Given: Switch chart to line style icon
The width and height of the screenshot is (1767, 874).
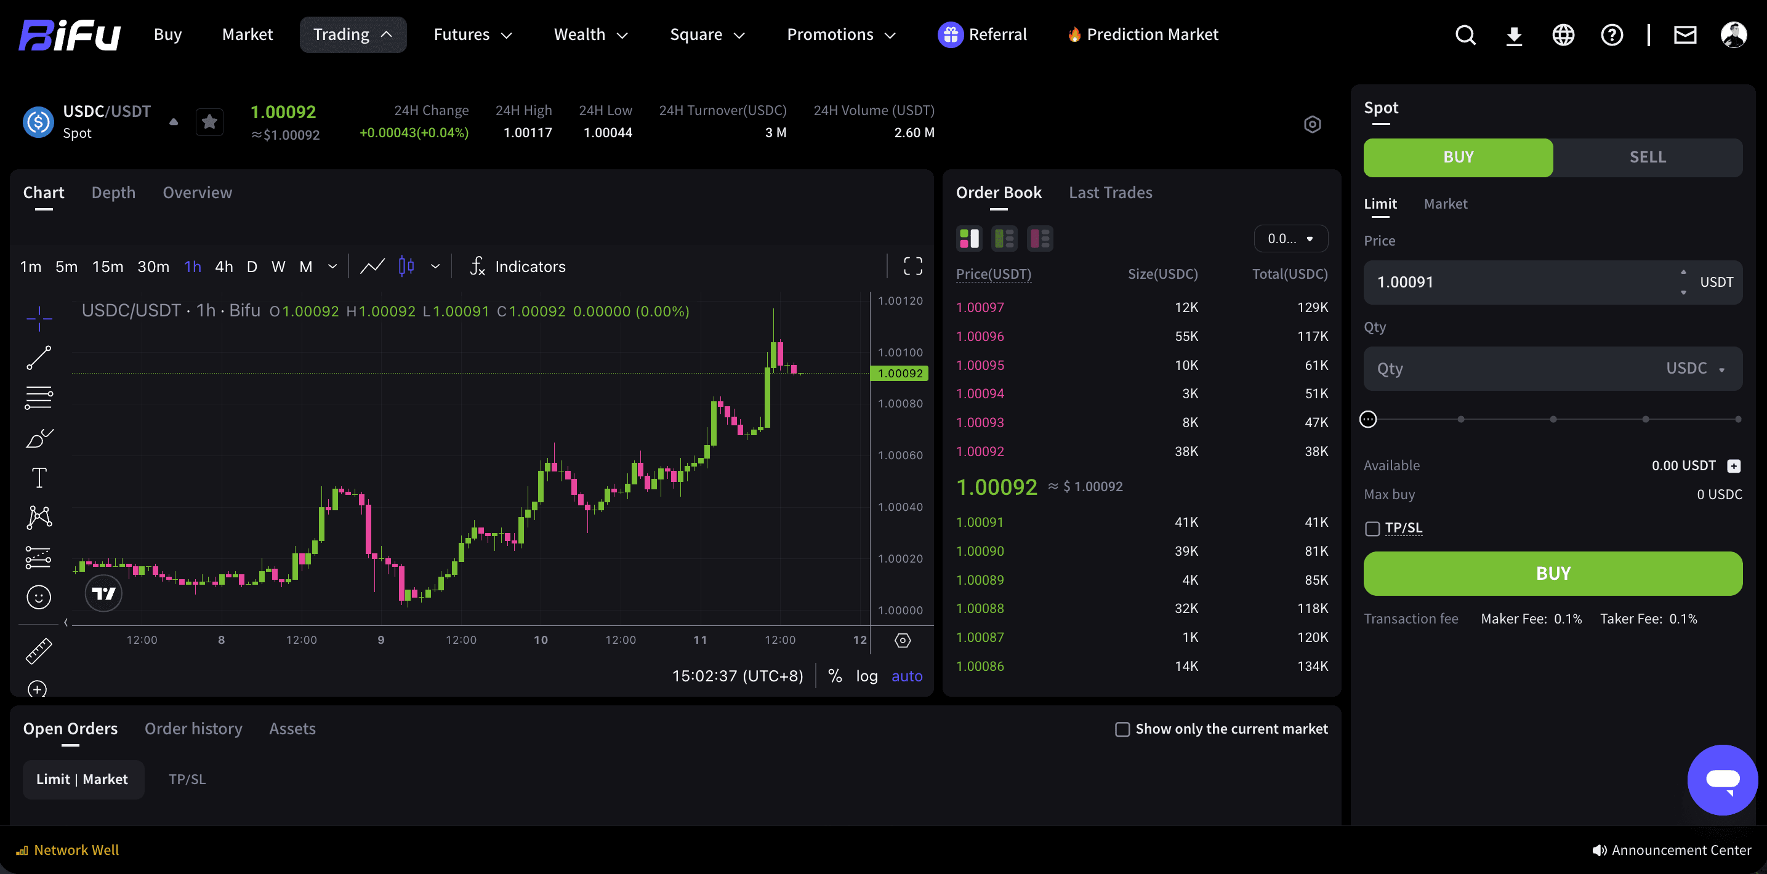Looking at the screenshot, I should pos(372,267).
